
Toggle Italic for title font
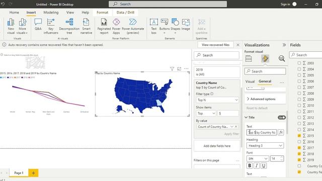(x=257, y=165)
